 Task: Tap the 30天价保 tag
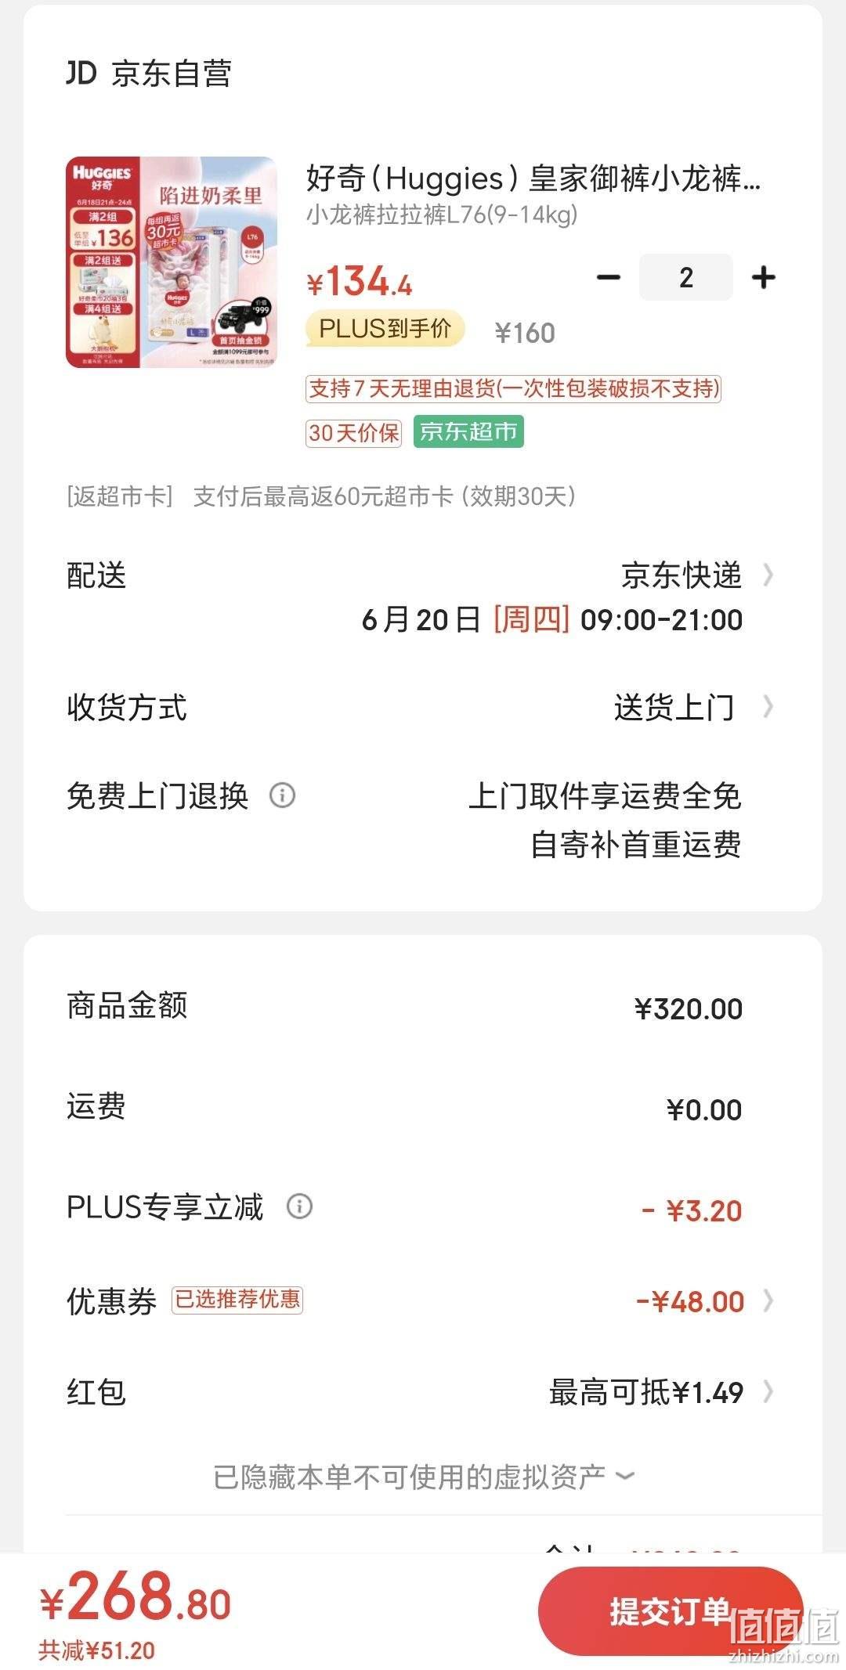353,433
